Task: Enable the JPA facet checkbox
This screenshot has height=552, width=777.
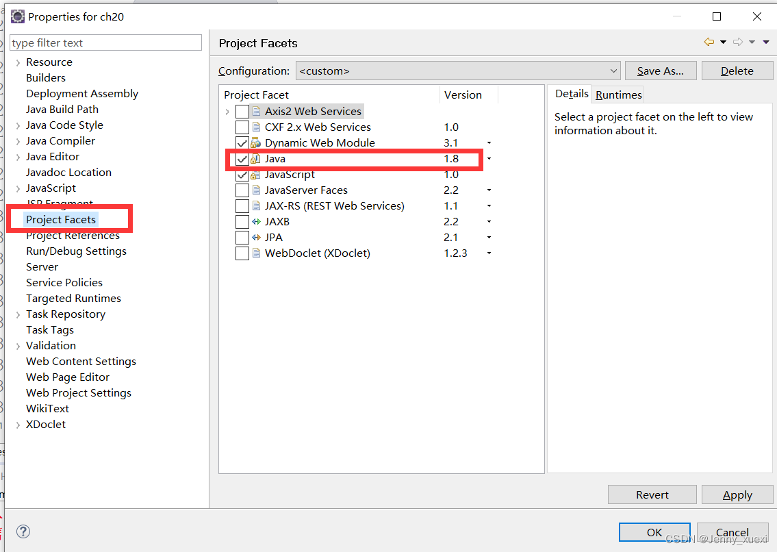Action: point(242,238)
